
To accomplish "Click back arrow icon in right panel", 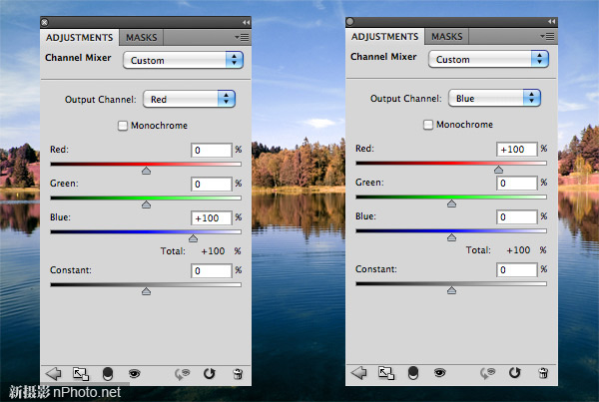I will coord(359,373).
